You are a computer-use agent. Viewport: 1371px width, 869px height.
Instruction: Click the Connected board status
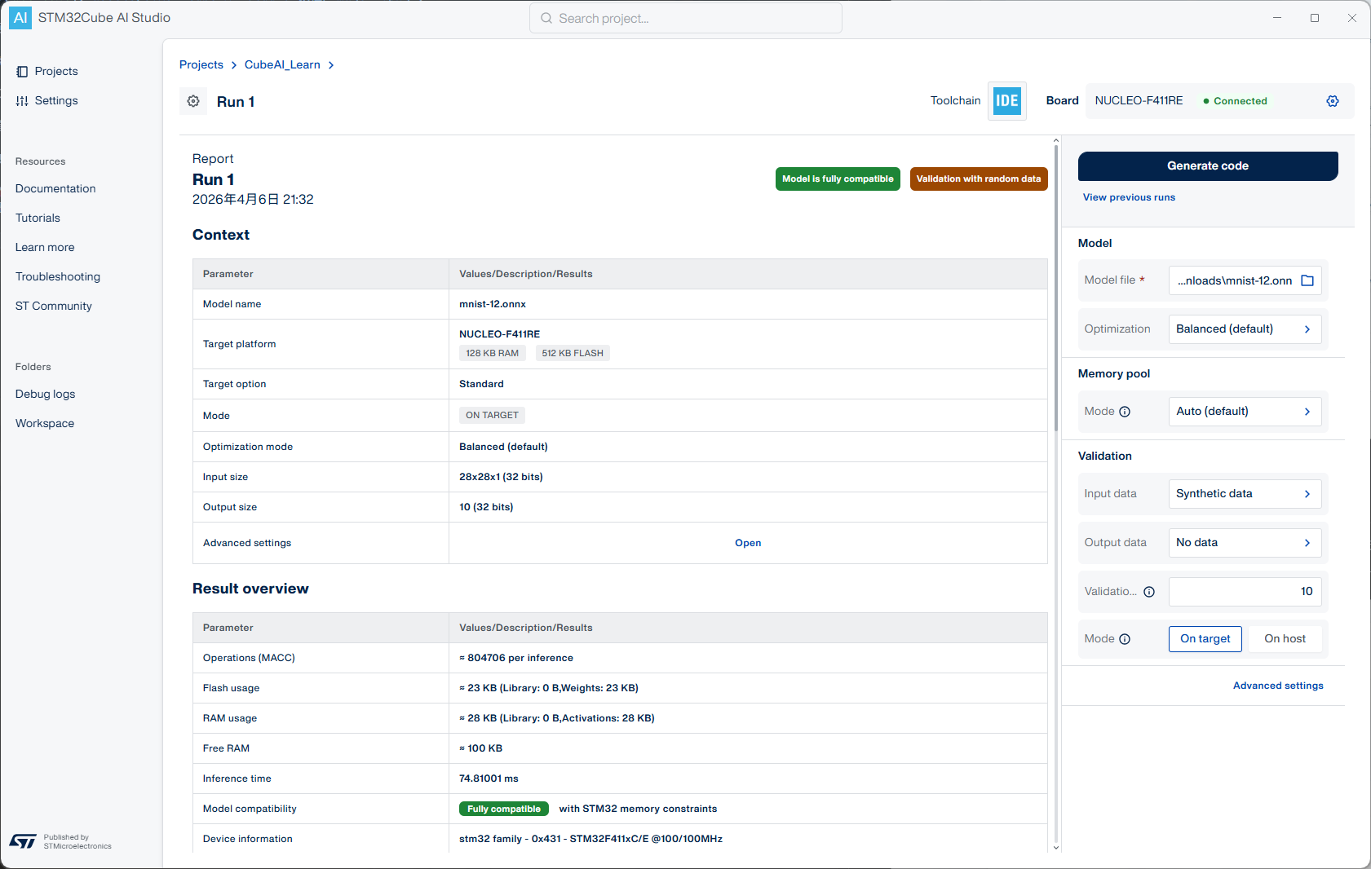coord(1235,101)
